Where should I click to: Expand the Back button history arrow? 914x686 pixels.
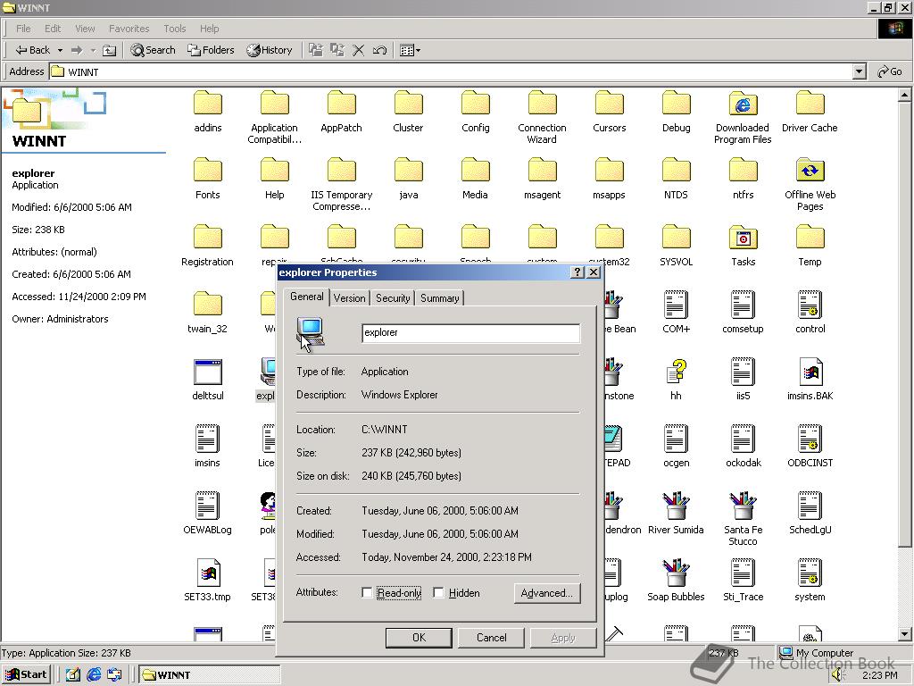tap(60, 51)
